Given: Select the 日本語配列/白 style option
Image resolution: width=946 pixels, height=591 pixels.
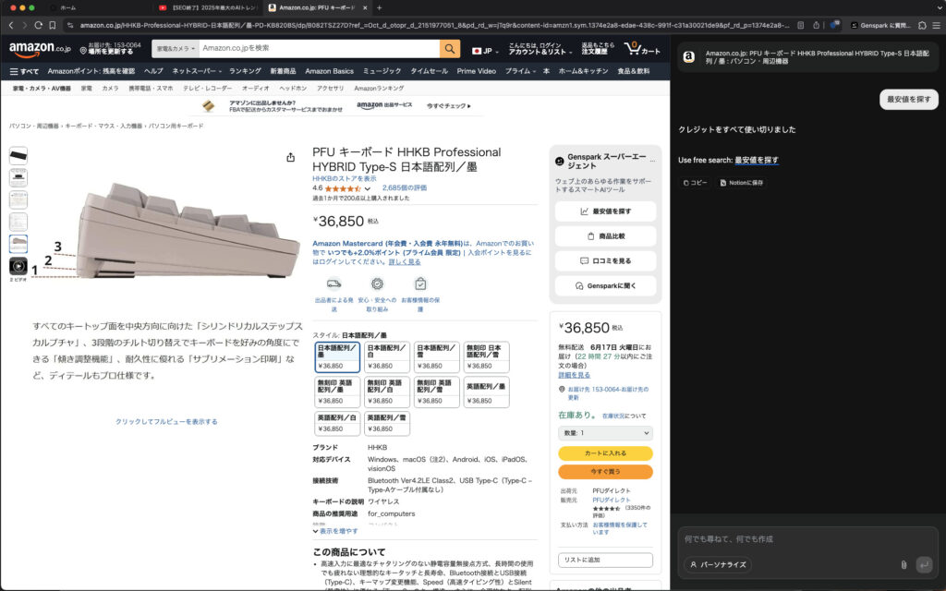Looking at the screenshot, I should coord(387,356).
